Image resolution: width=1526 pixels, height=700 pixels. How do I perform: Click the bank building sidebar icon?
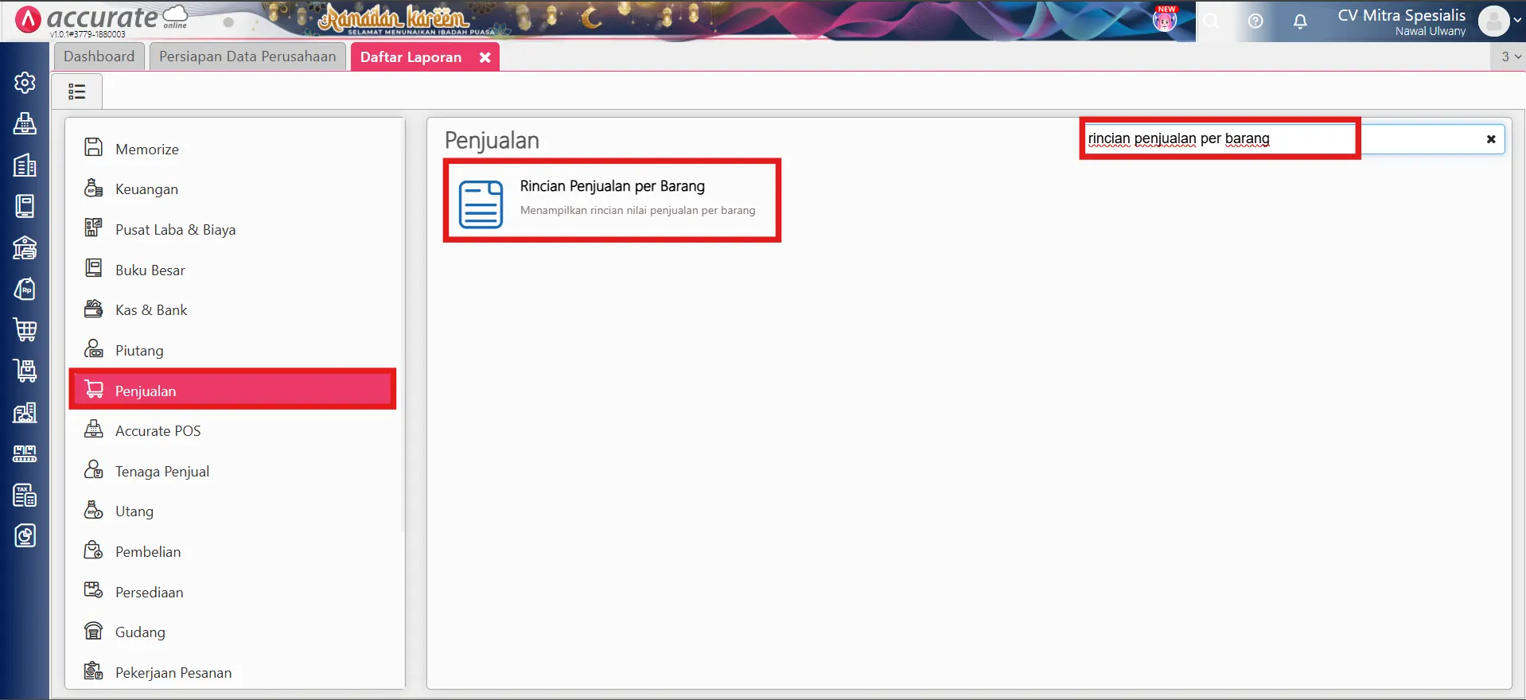coord(25,247)
